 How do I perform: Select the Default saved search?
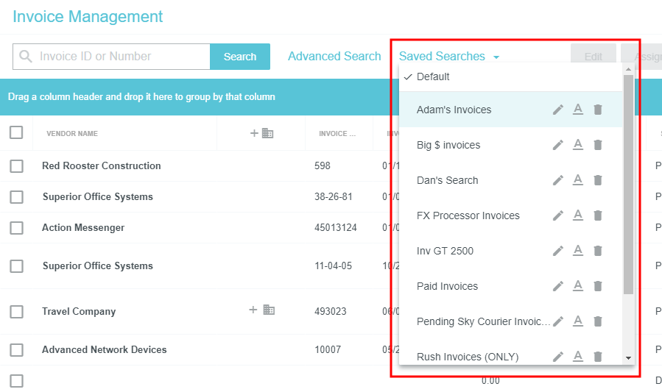433,76
